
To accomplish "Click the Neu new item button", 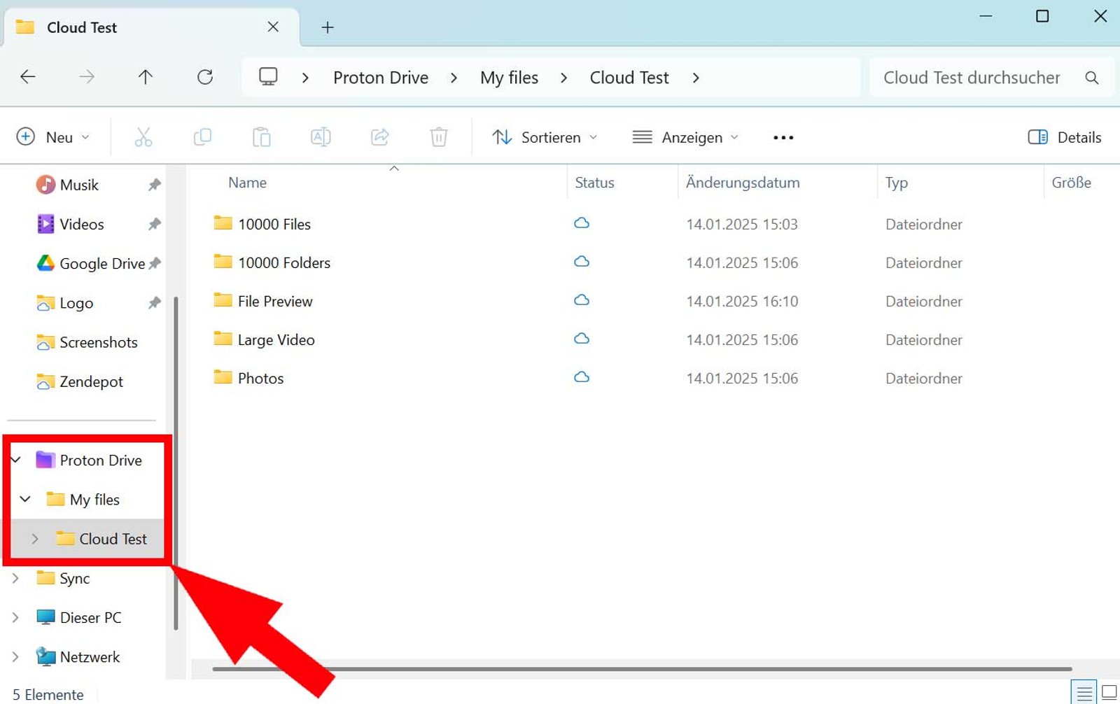I will tap(53, 137).
